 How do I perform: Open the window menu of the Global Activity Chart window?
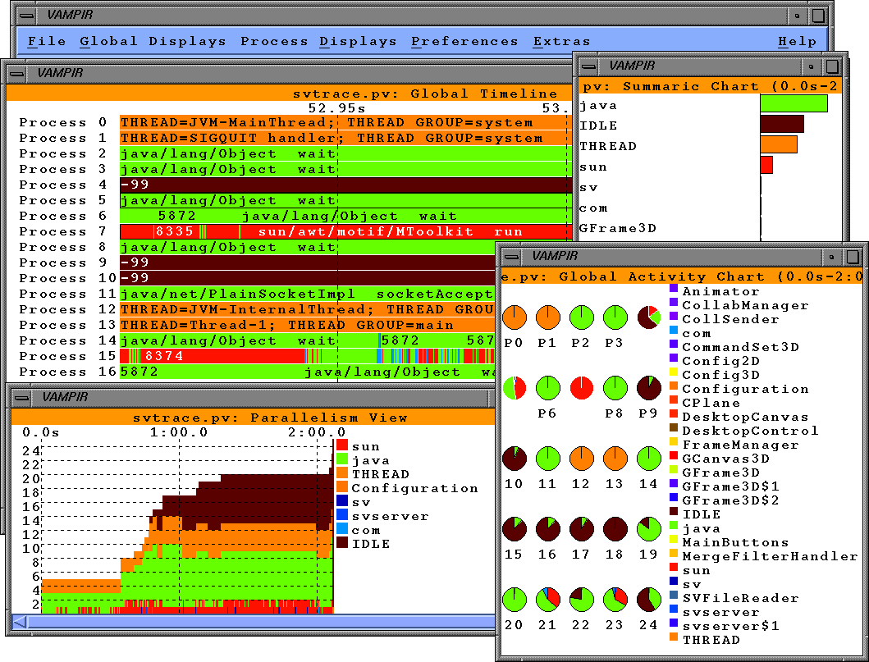[511, 257]
